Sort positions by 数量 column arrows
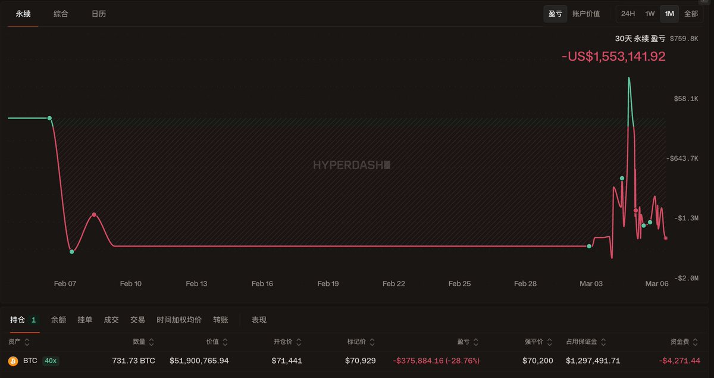This screenshot has width=714, height=378. (x=151, y=342)
